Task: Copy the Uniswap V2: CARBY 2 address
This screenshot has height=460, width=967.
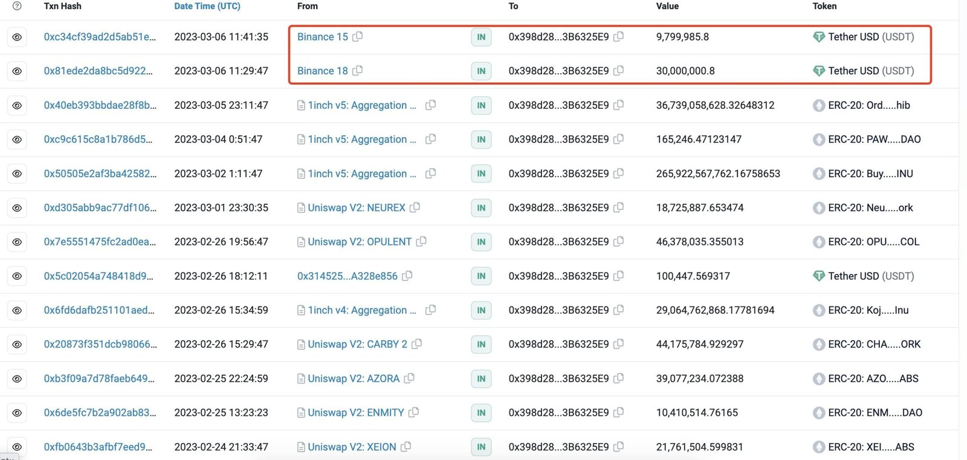Action: pos(416,344)
